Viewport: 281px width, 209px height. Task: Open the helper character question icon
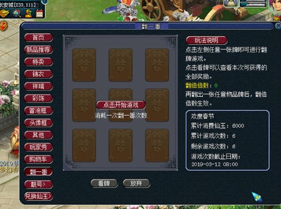29,13
